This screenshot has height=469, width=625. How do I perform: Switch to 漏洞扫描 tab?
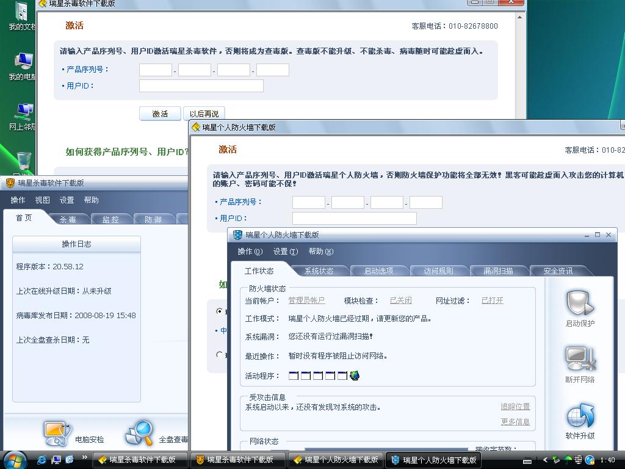coord(498,271)
